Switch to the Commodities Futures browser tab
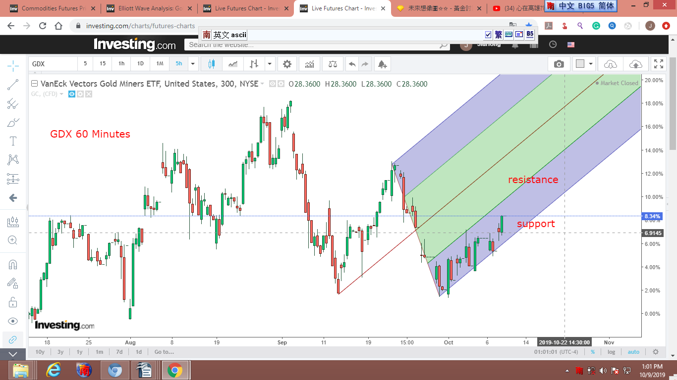The height and width of the screenshot is (380, 677). pos(53,8)
